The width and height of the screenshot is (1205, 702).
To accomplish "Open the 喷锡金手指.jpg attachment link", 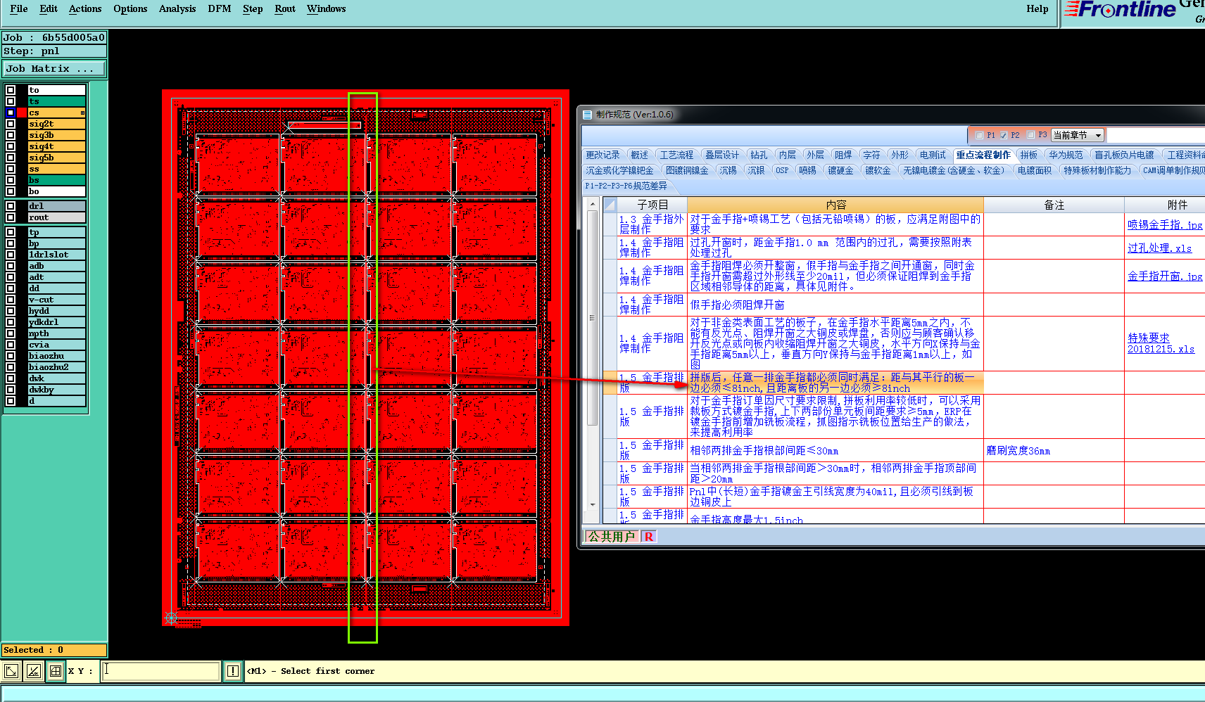I will tap(1165, 225).
